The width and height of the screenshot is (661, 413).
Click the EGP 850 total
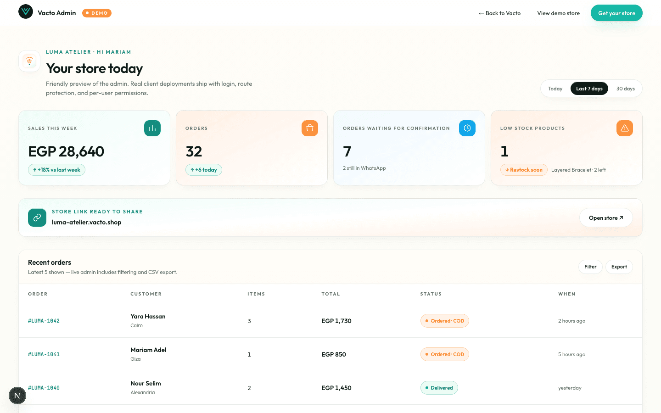pos(334,354)
